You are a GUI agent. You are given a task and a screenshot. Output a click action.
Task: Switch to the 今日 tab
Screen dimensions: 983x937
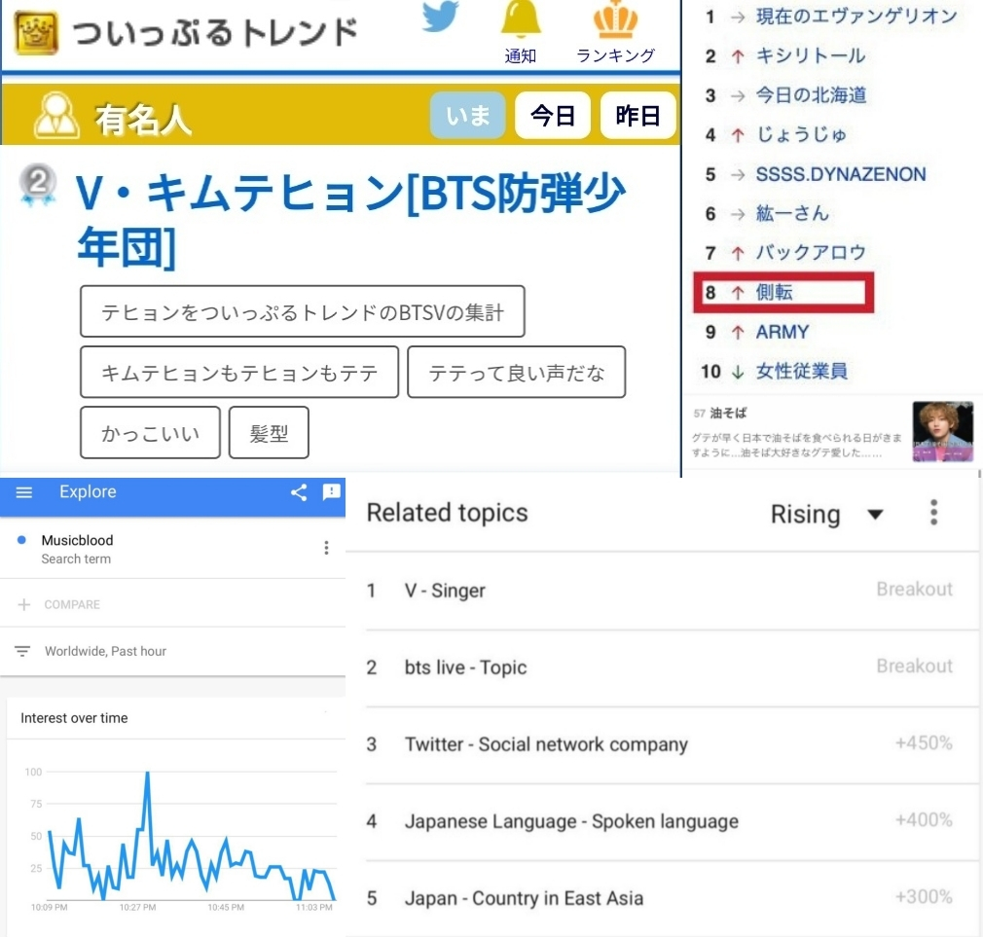pyautogui.click(x=553, y=117)
